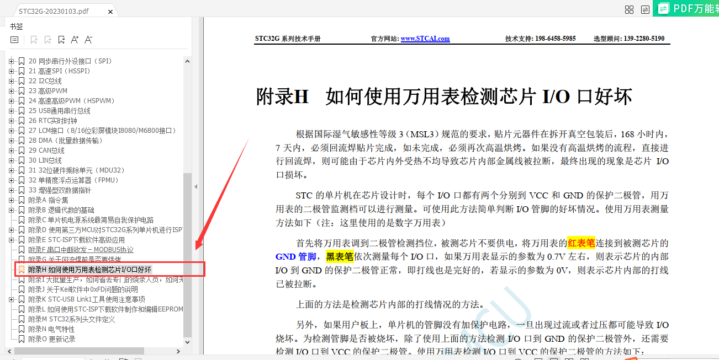Go to bookmark 附录I 大批量生产

click(105, 280)
